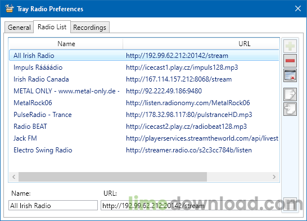Close the Tray Radio Preferences window
The image size is (307, 221).
point(298,8)
